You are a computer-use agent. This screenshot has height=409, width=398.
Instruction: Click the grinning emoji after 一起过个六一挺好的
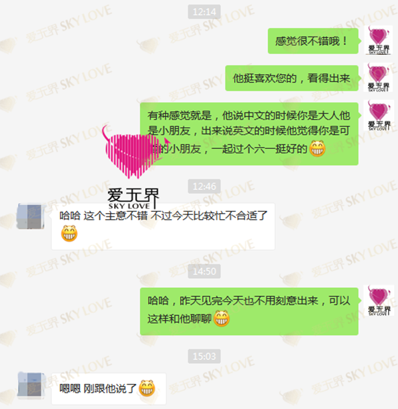click(317, 148)
